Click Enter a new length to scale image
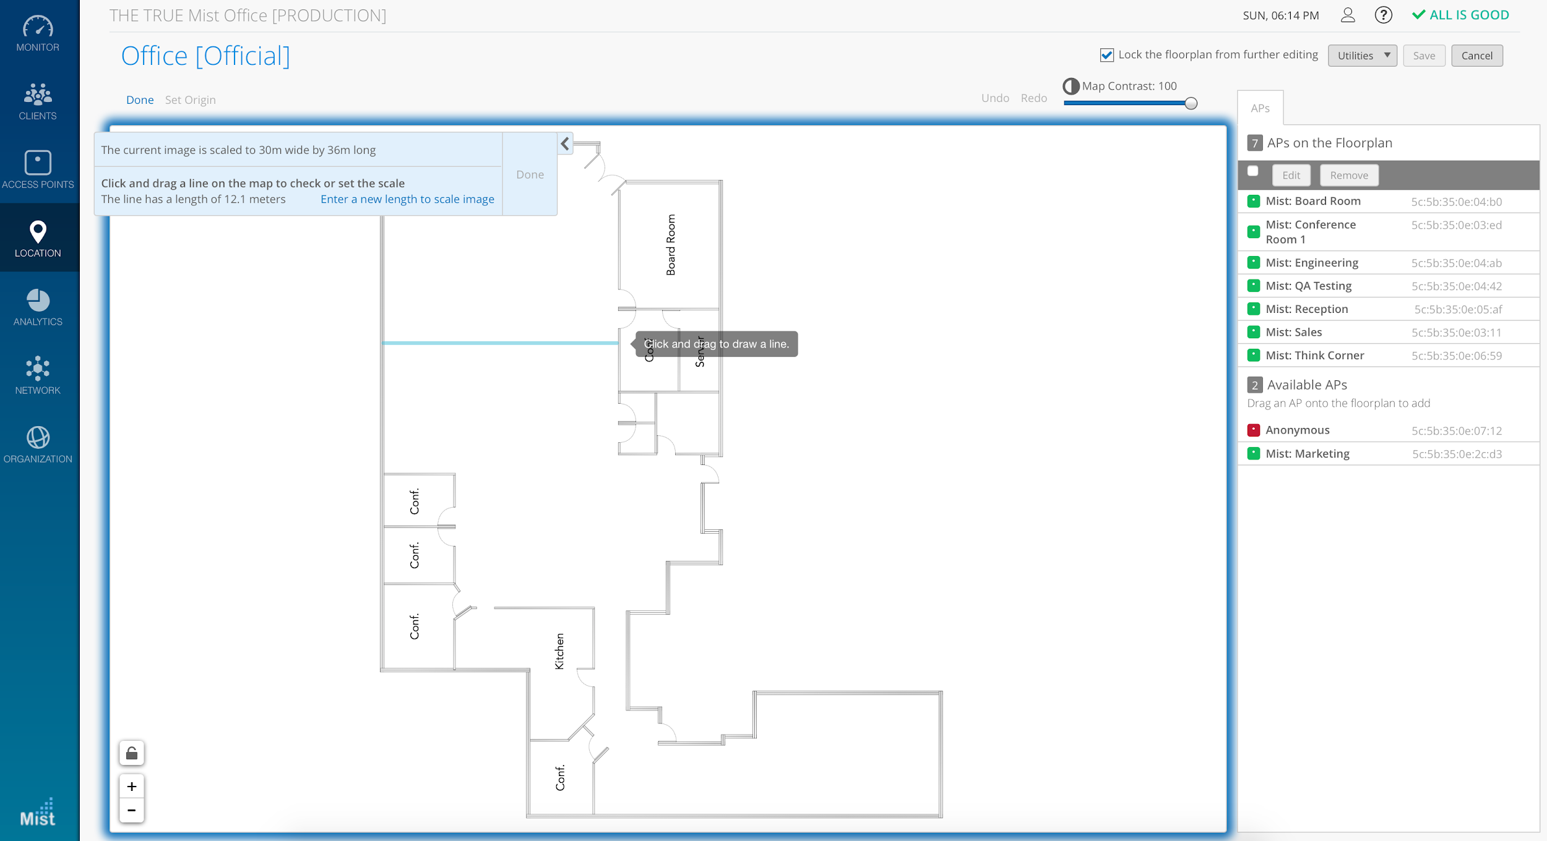 (x=407, y=199)
